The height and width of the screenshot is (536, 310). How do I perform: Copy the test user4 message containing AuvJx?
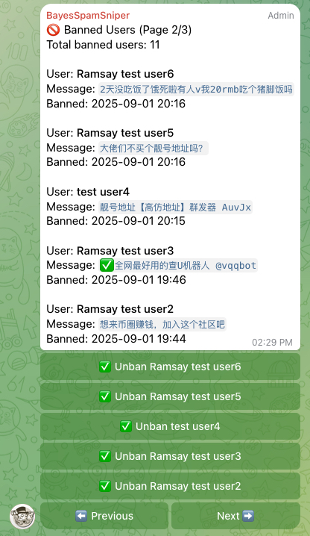(175, 207)
